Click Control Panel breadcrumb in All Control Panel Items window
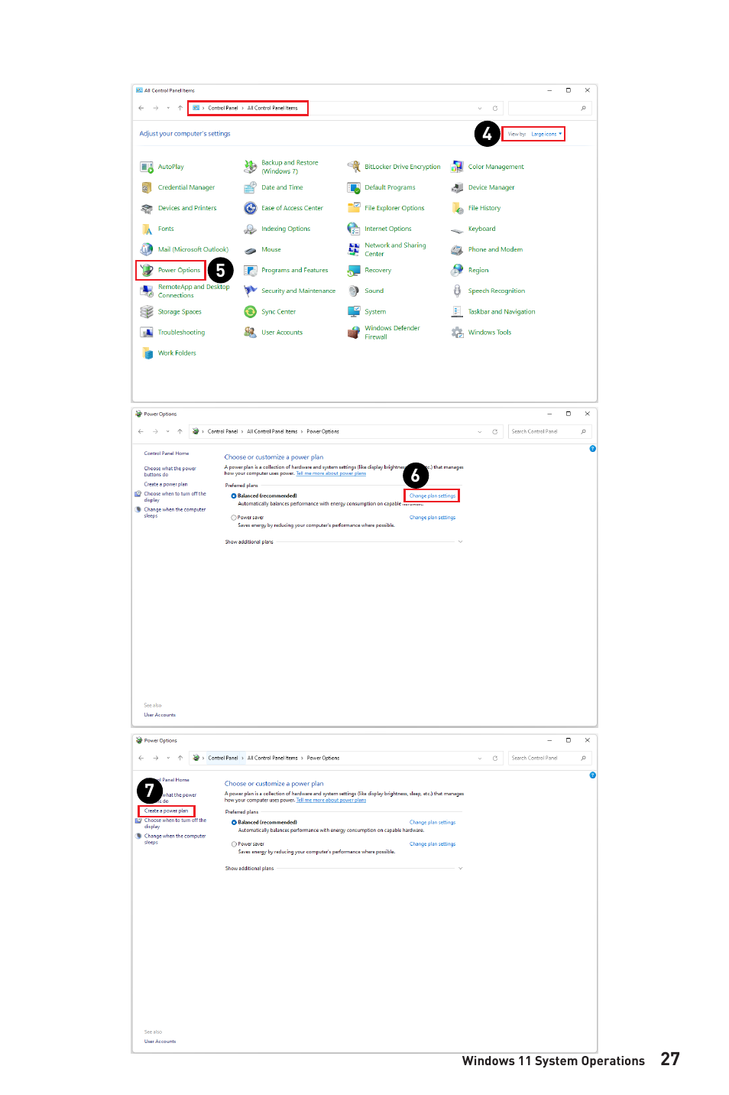 (223, 108)
